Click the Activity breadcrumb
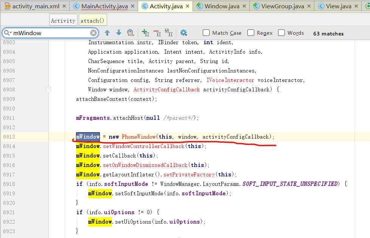The width and height of the screenshot is (370, 238). pyautogui.click(x=63, y=21)
